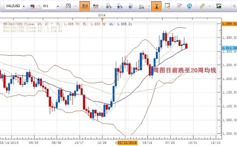Click the globe icon in toolbar
The height and width of the screenshot is (146, 237).
[189, 6]
